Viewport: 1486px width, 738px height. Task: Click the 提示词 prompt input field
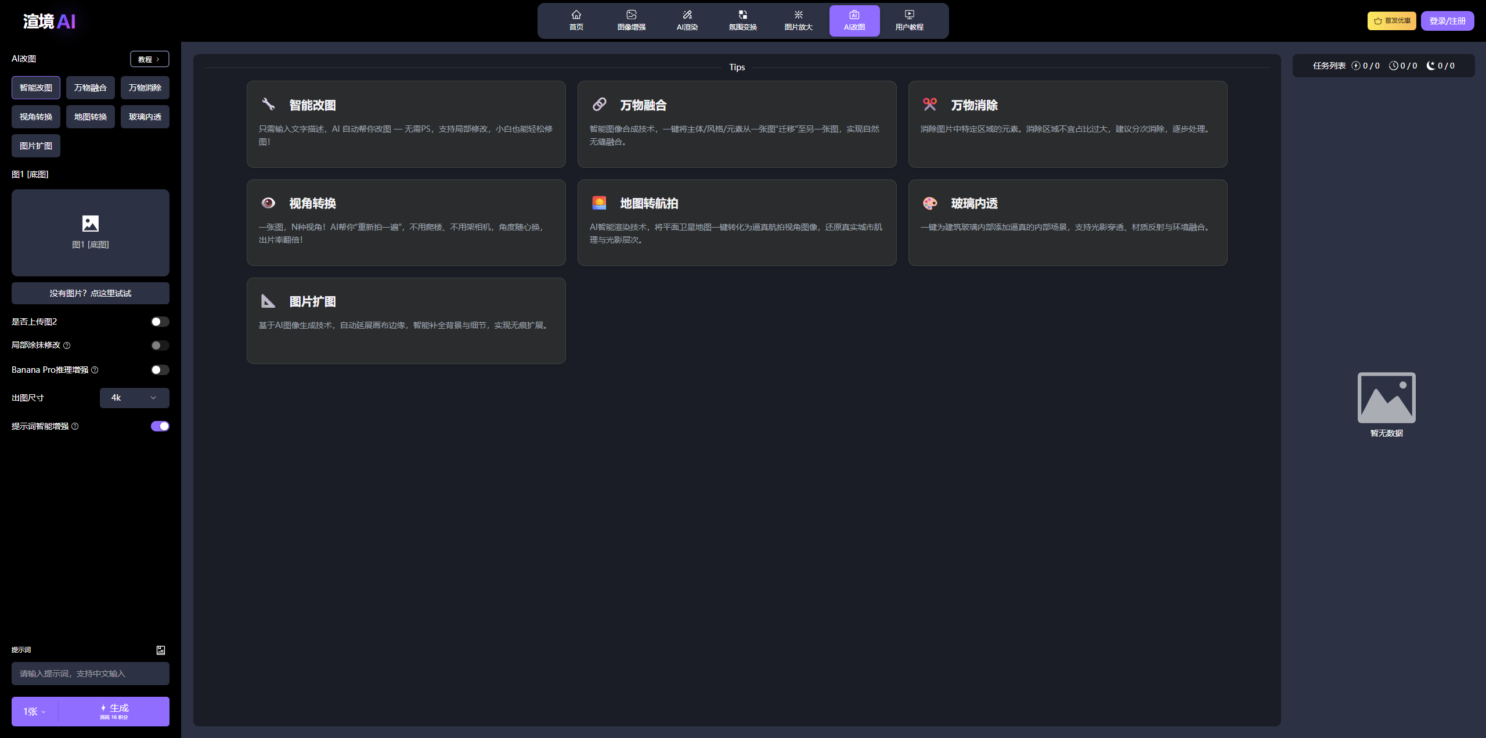pyautogui.click(x=91, y=674)
